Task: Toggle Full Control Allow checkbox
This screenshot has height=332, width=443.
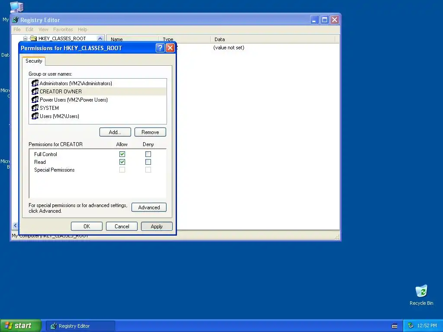Action: [x=122, y=154]
